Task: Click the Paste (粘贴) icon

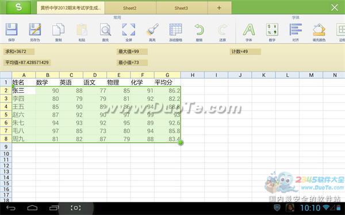Action: (x=82, y=29)
